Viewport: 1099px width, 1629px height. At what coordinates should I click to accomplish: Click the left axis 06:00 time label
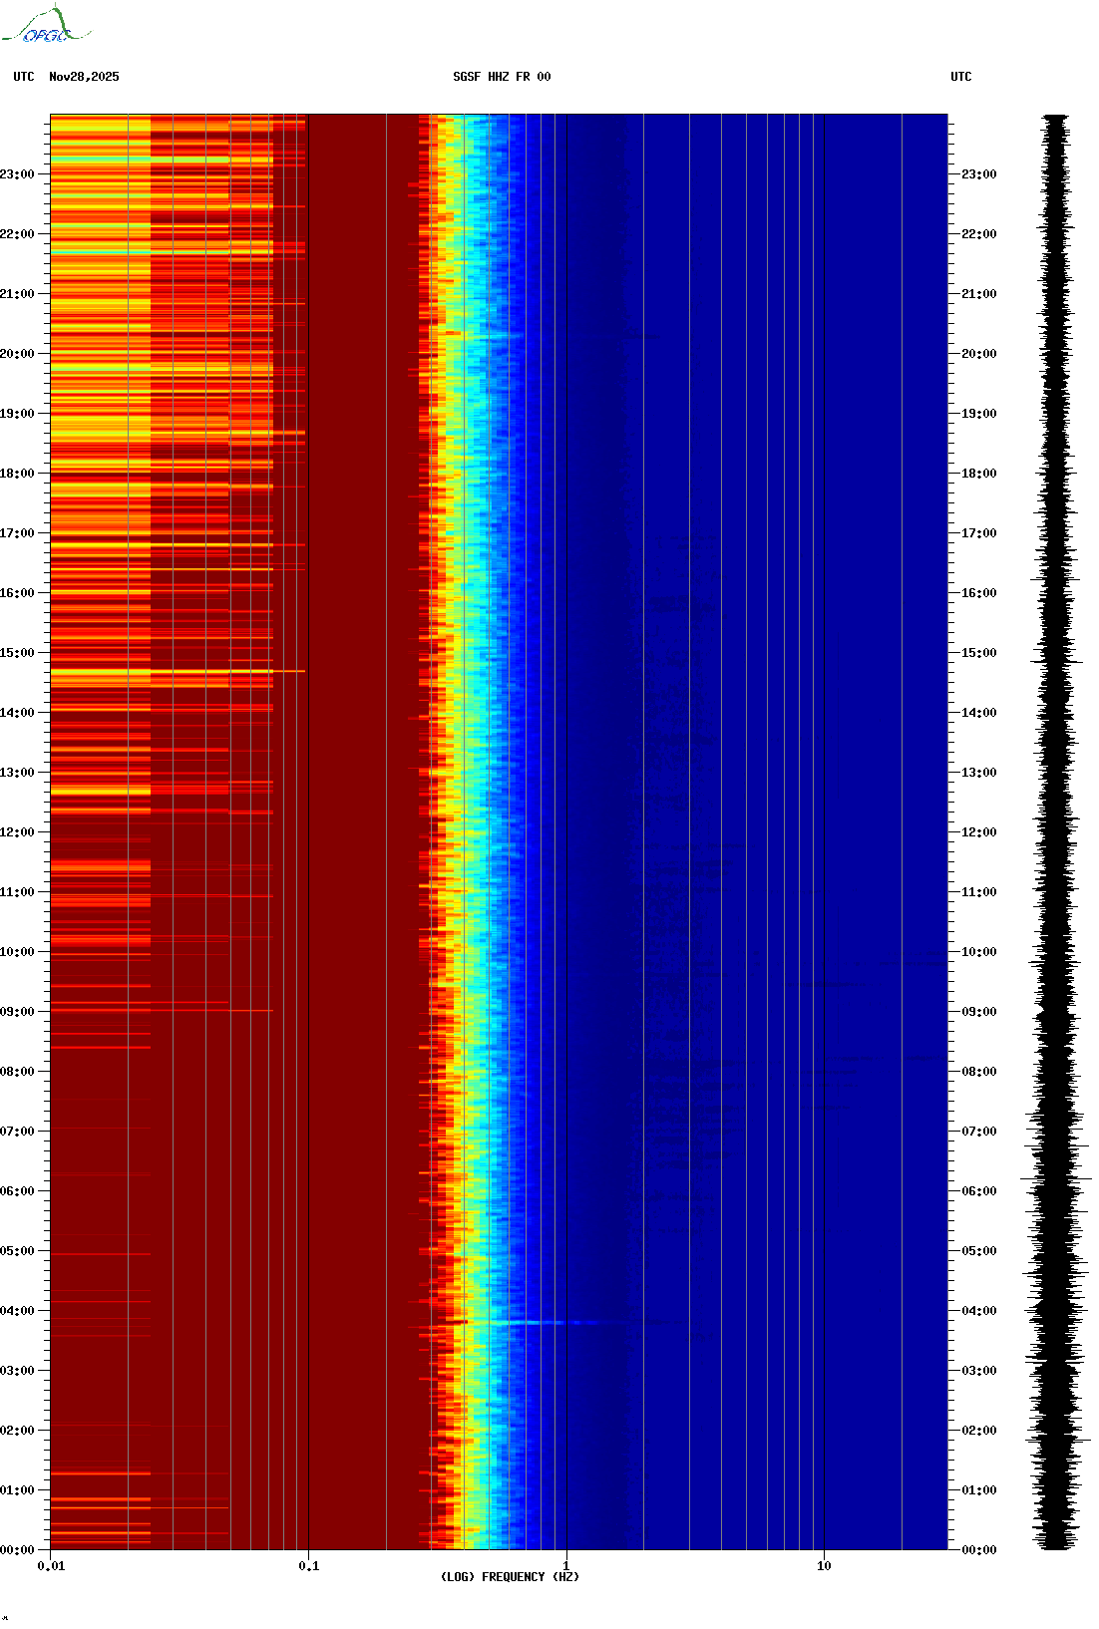click(x=17, y=1191)
